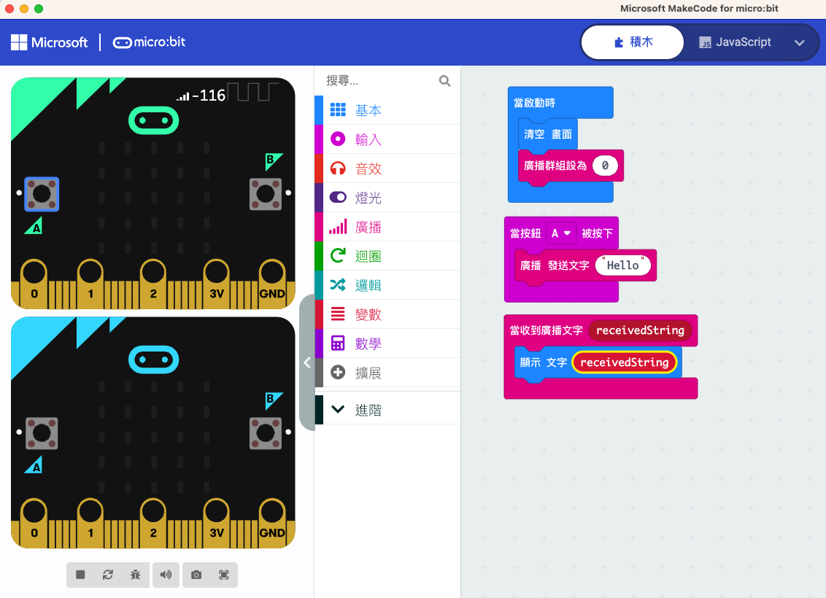Open dropdown arrow next to JavaScript
Viewport: 826px width, 598px height.
[x=799, y=42]
